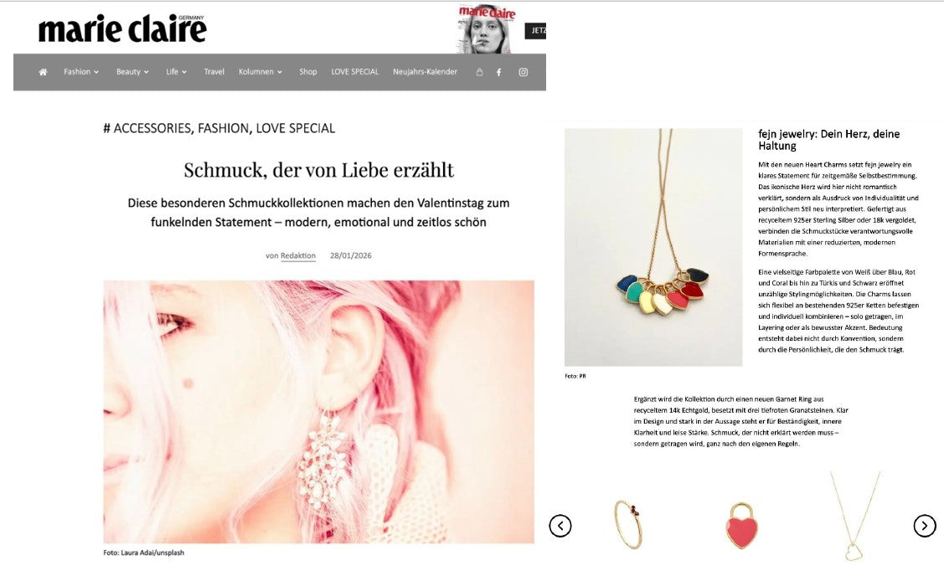Open the Instagram icon link

[524, 72]
